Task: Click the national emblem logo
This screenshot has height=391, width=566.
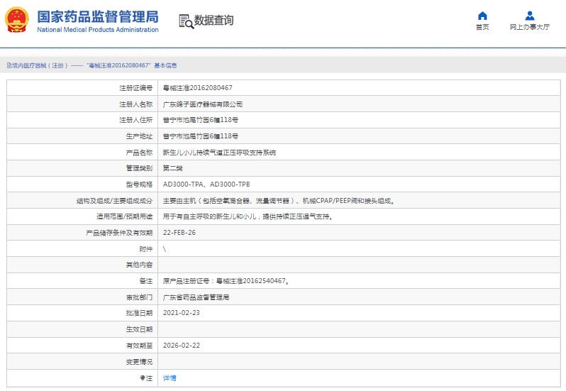Action: pyautogui.click(x=16, y=20)
